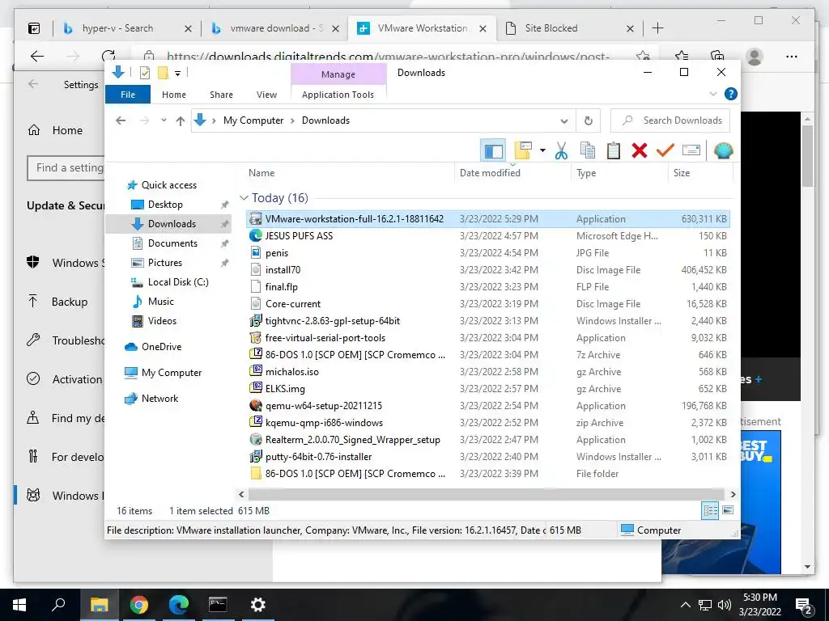Click the Rename icon in toolbar
The image size is (829, 621).
(x=691, y=151)
